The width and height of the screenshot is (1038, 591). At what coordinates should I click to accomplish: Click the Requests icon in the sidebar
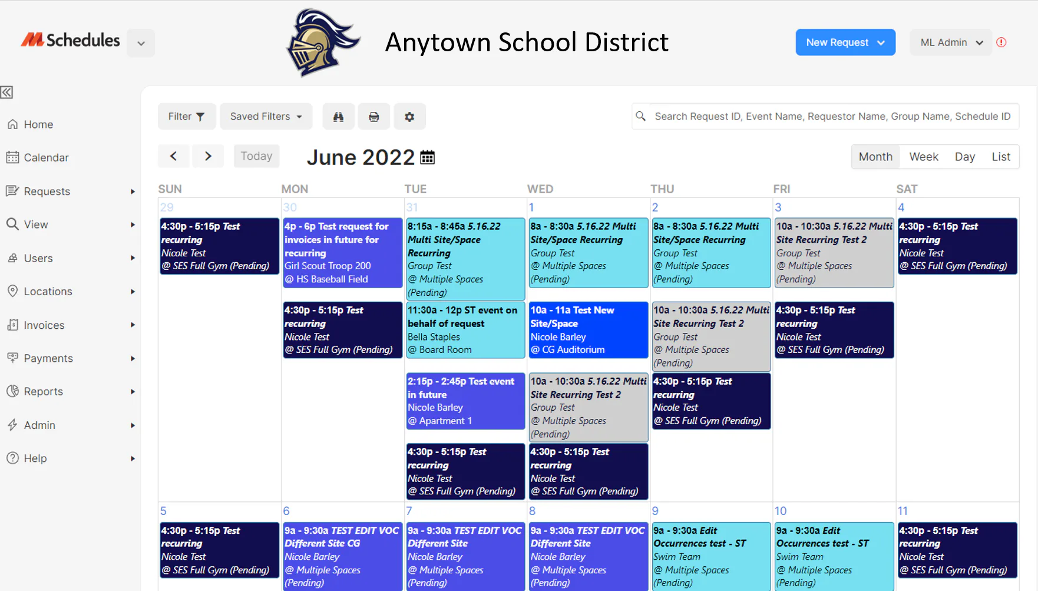(x=12, y=191)
